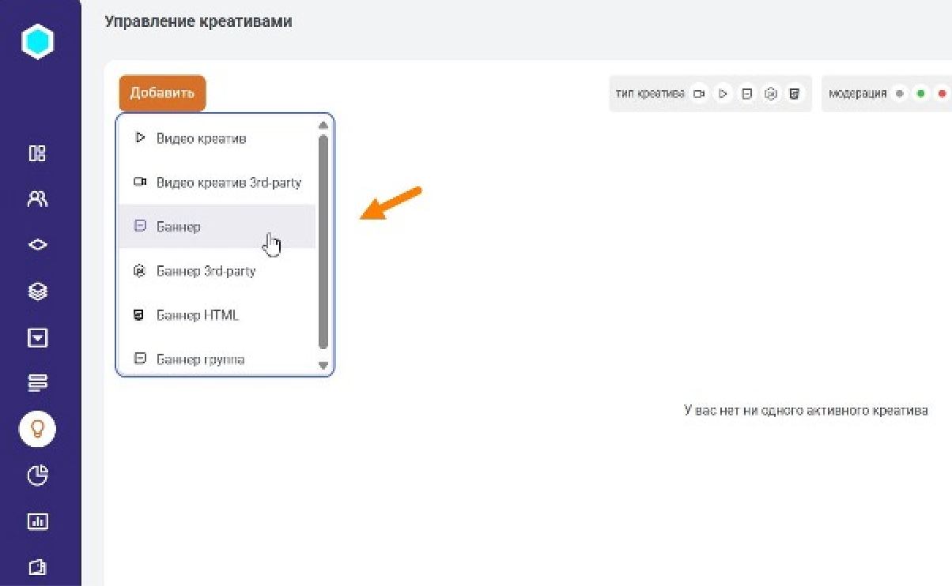Image resolution: width=952 pixels, height=586 pixels.
Task: Select the Баннер HTML option
Action: coord(197,316)
